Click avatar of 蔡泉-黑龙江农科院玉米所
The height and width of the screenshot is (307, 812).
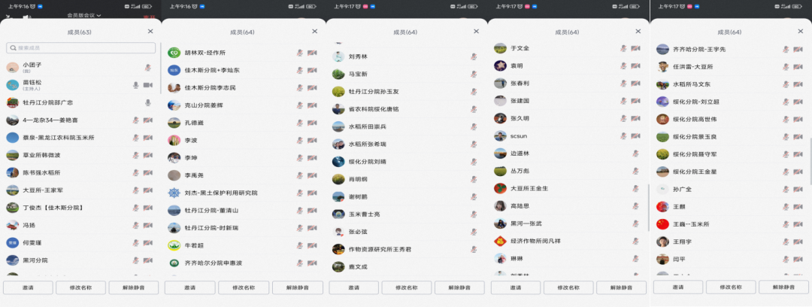pos(13,138)
